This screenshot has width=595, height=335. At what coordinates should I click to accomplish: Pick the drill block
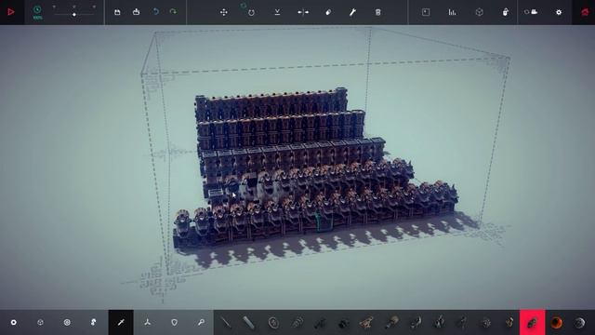click(x=297, y=323)
